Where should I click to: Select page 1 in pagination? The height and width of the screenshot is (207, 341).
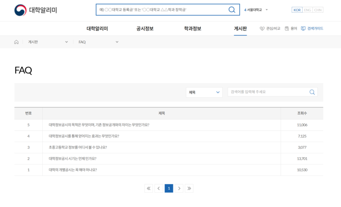[x=169, y=188]
